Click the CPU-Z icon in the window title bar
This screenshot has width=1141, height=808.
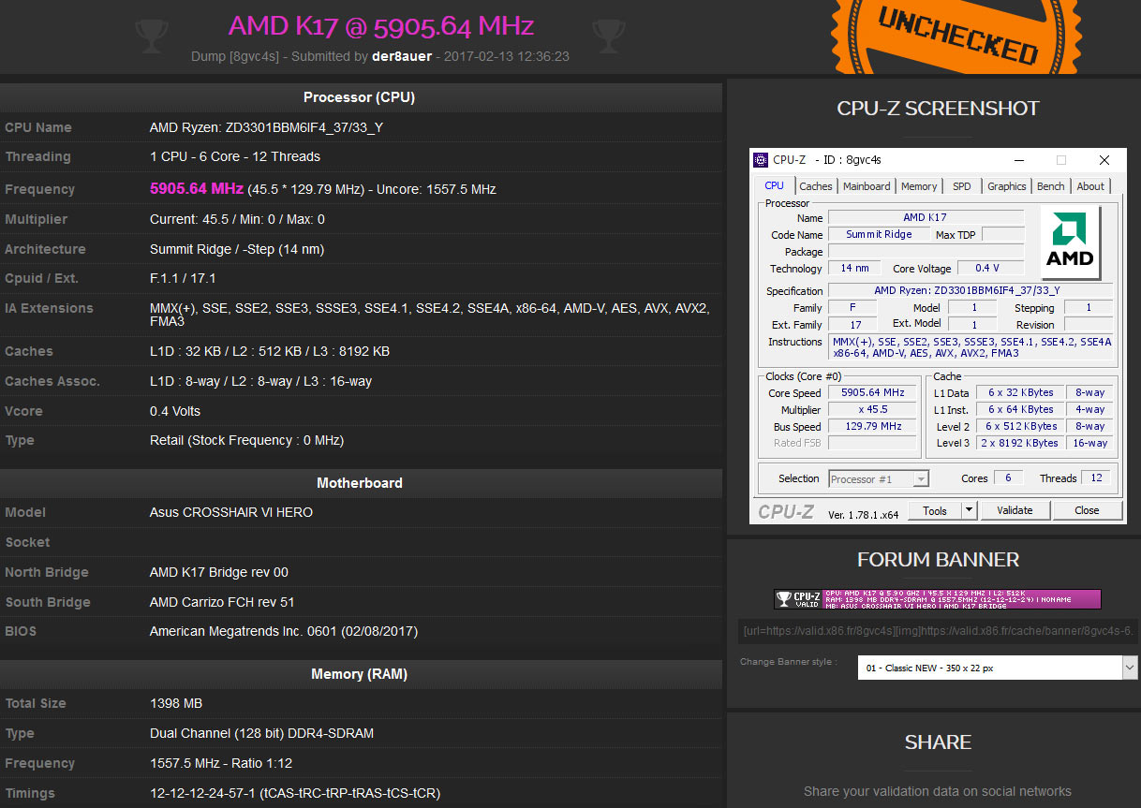point(761,159)
